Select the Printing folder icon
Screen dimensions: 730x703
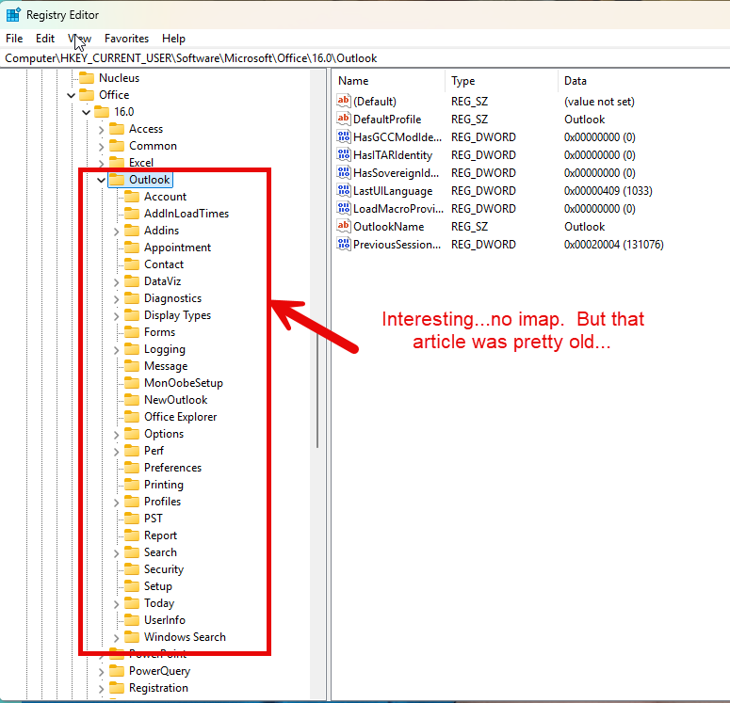(132, 485)
